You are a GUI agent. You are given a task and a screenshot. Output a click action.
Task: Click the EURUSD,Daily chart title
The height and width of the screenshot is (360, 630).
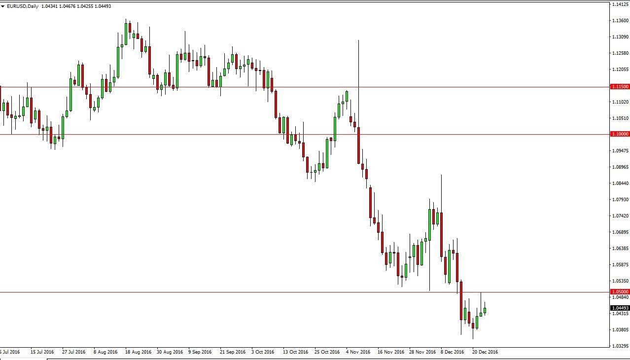tap(22, 6)
